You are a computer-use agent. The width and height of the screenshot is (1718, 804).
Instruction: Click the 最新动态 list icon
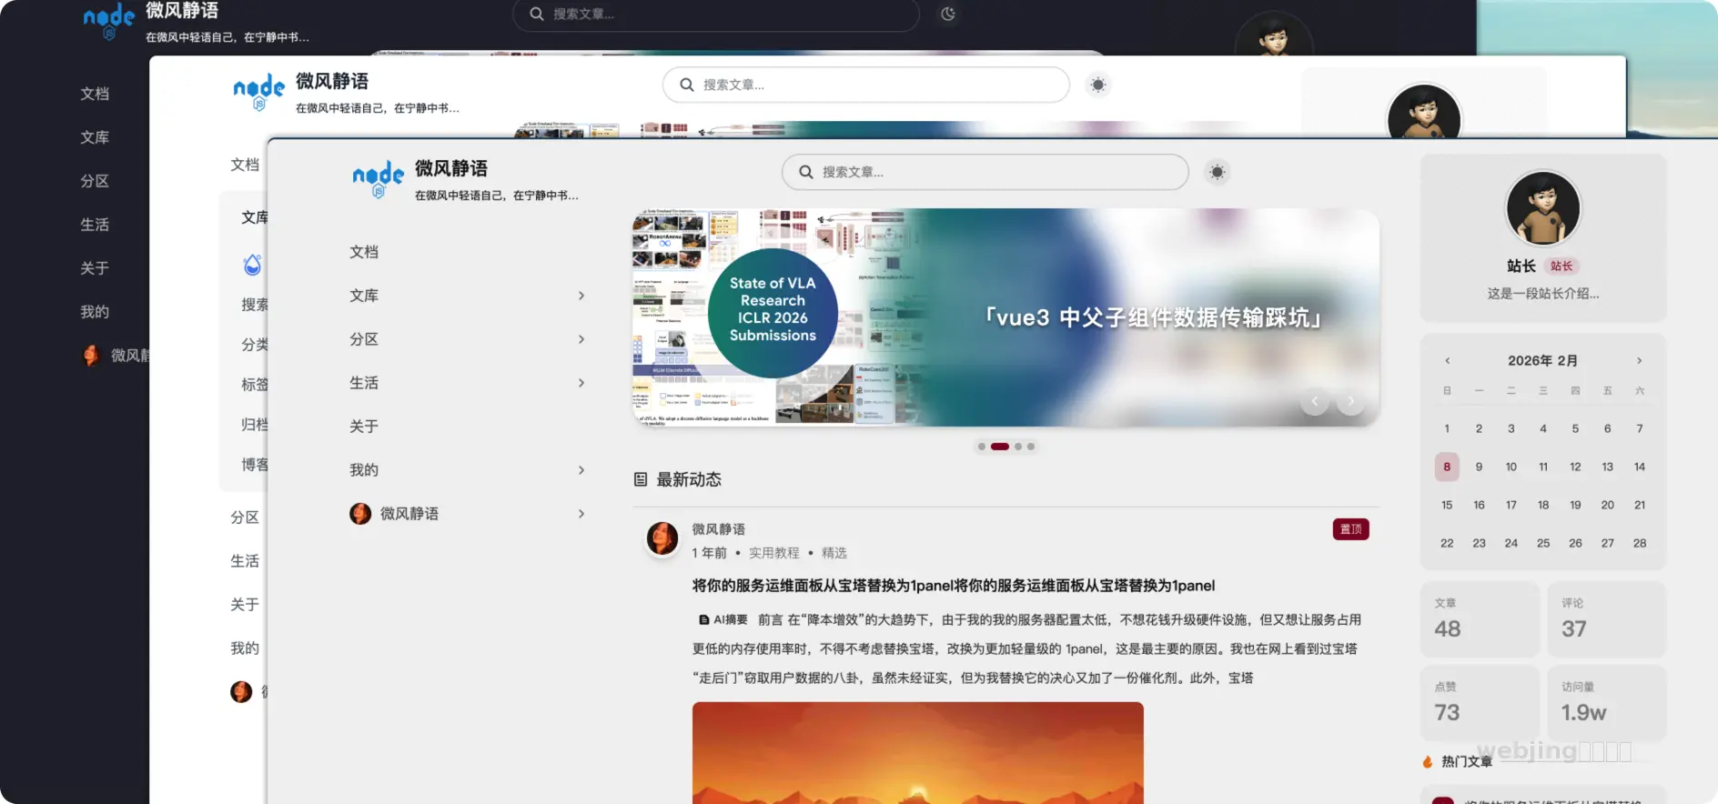[x=641, y=479]
